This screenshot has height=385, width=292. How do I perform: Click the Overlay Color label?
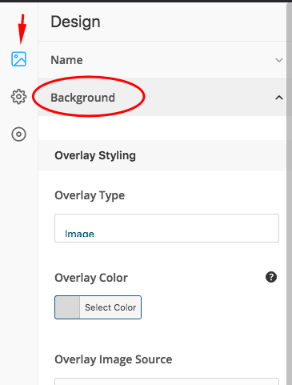[x=91, y=278]
